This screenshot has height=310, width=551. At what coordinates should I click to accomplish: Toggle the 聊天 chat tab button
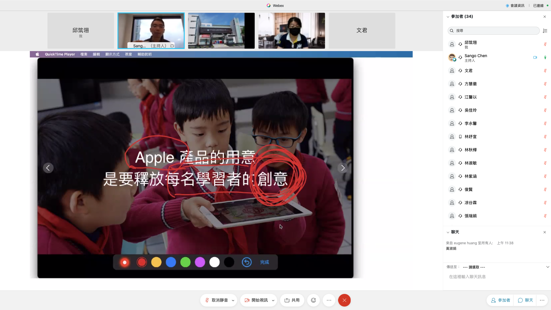[525, 300]
